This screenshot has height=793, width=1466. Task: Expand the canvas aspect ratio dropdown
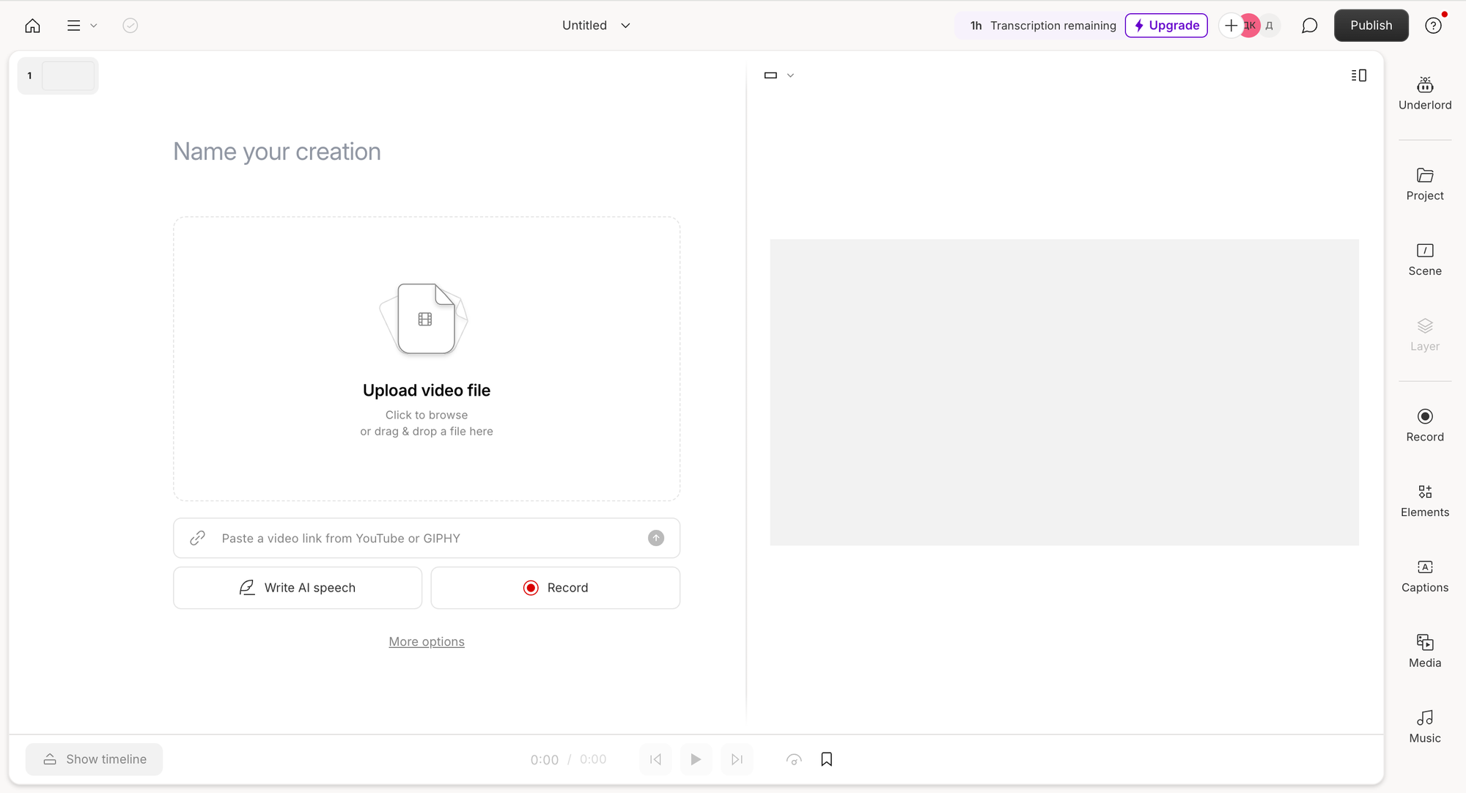coord(778,75)
